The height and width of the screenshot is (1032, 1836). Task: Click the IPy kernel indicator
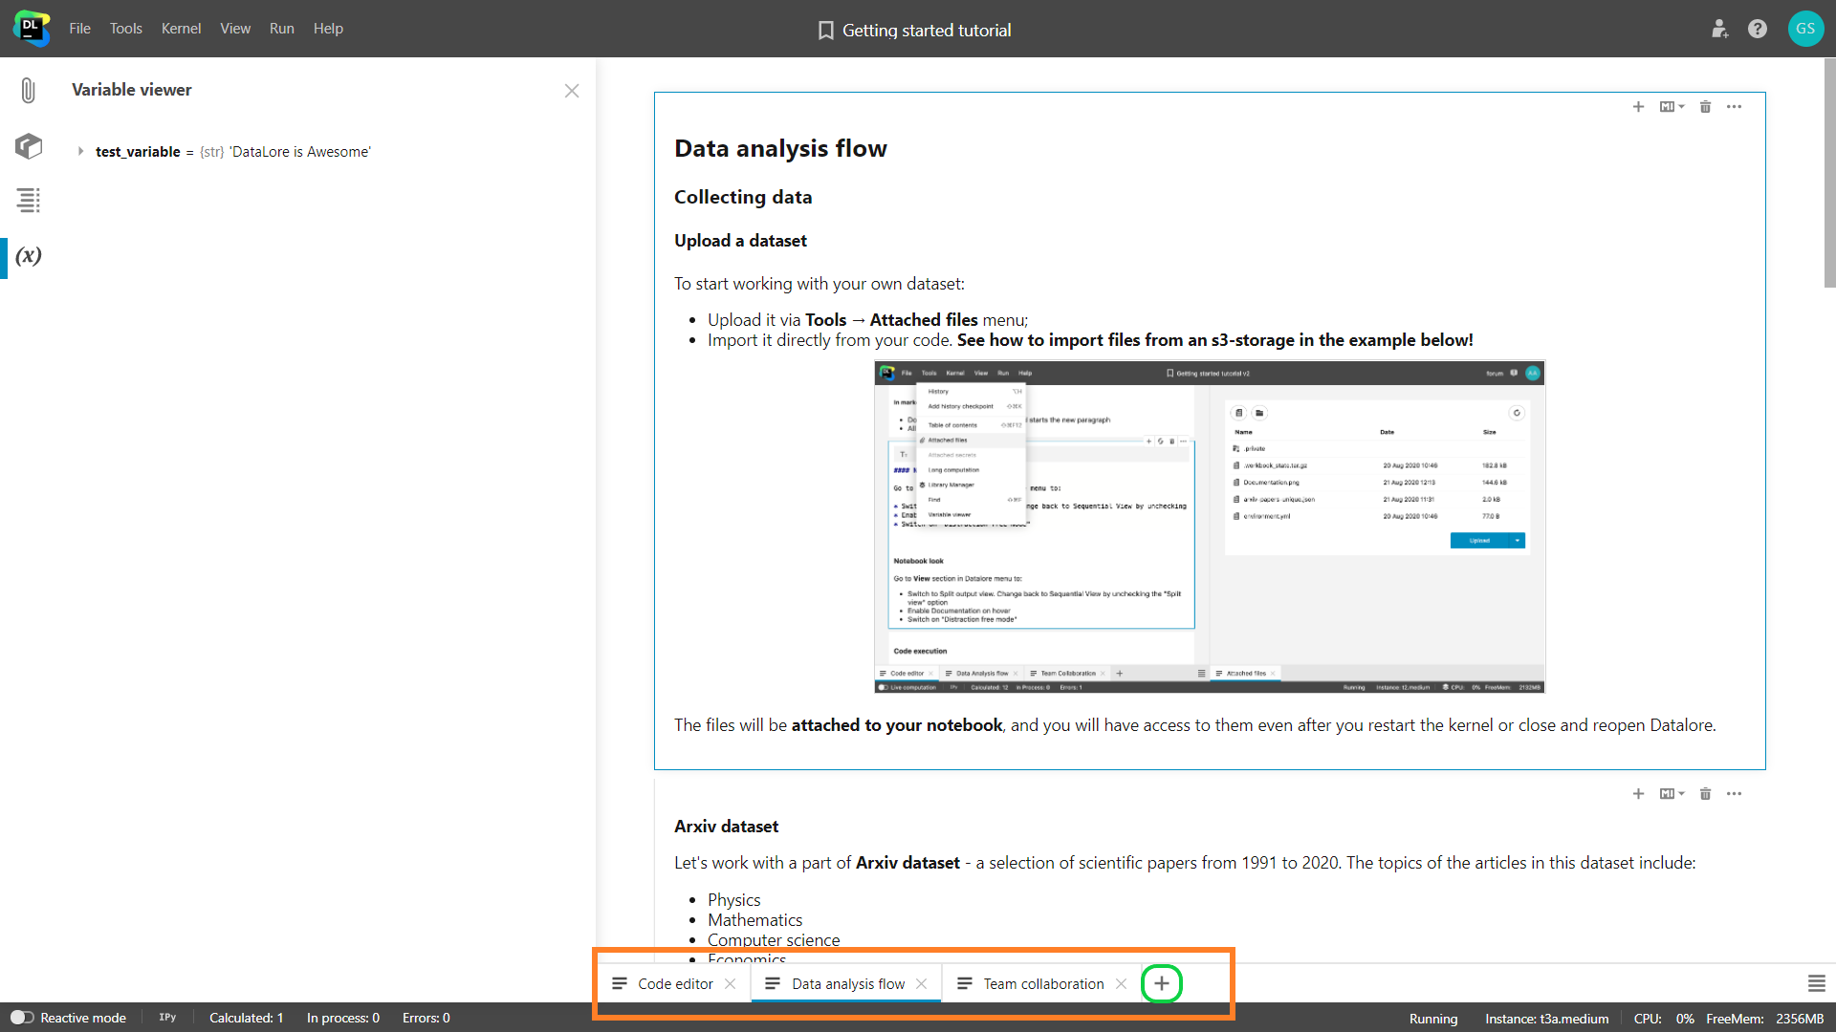(x=167, y=1018)
